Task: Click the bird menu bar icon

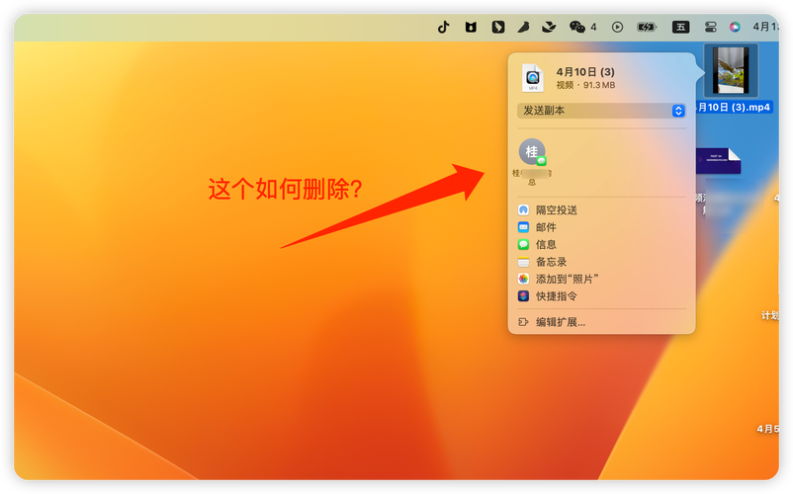Action: click(549, 27)
